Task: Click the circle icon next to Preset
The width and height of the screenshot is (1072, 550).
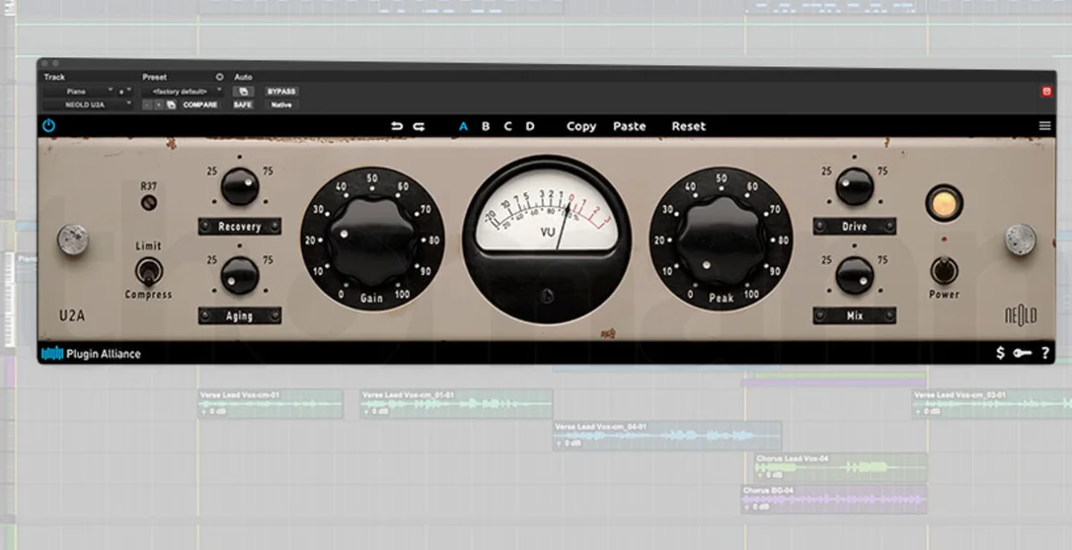Action: point(219,77)
